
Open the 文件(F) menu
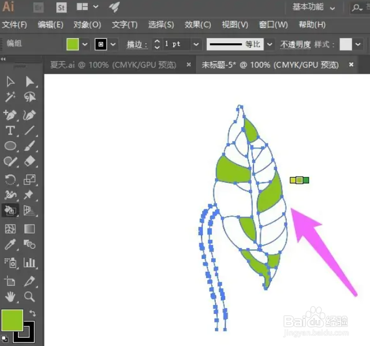[x=15, y=25]
